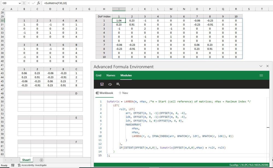Select column H header
This screenshot has width=273, height=168.
point(104,9)
